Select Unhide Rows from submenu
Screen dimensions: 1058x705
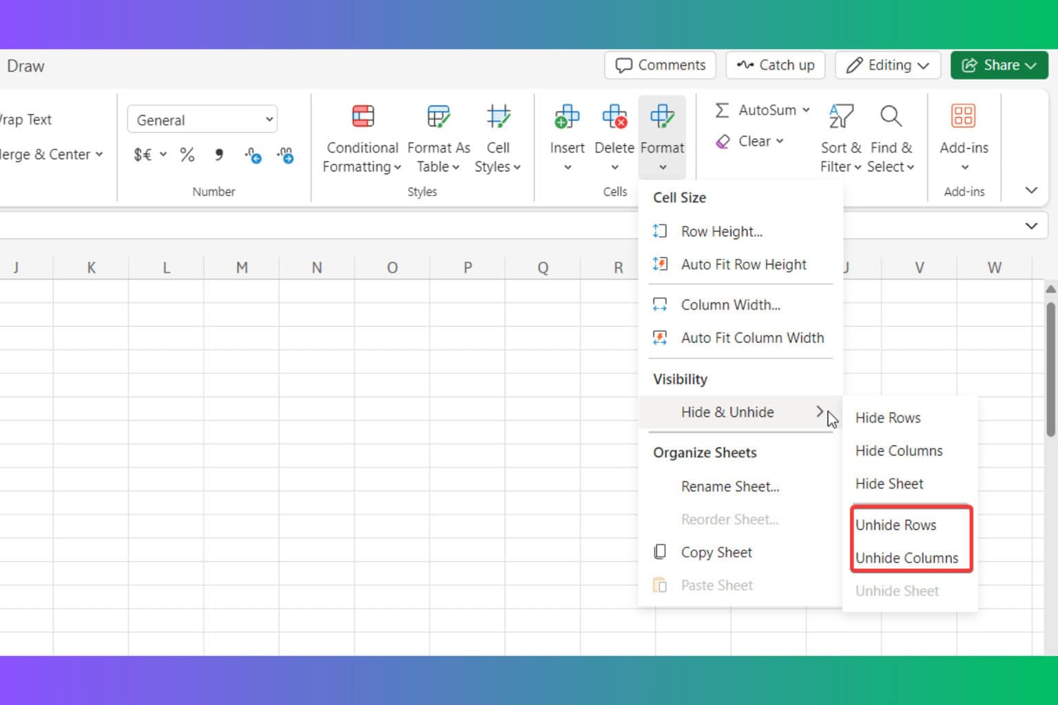pos(895,525)
